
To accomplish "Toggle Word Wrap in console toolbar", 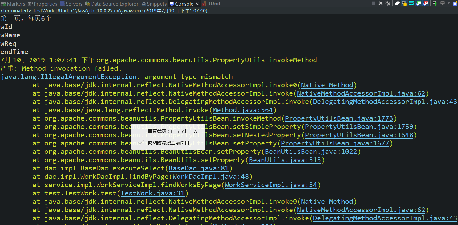I will pos(411,3).
